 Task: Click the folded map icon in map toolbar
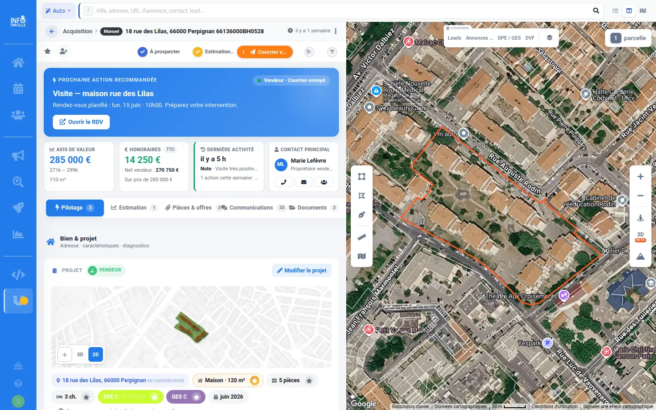click(362, 256)
